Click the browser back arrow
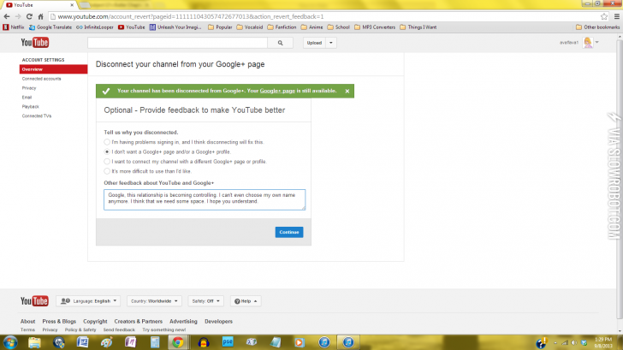 pos(7,16)
